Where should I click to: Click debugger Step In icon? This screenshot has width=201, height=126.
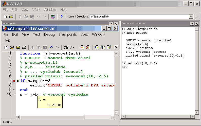click(103, 47)
